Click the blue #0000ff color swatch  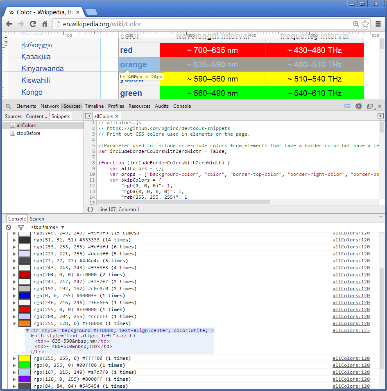[25, 295]
